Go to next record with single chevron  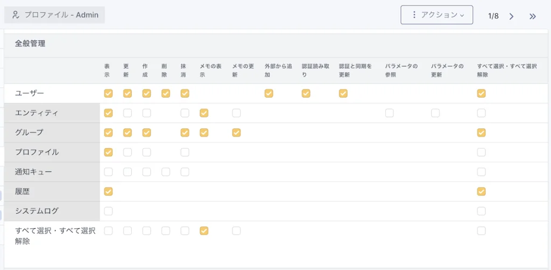[511, 16]
